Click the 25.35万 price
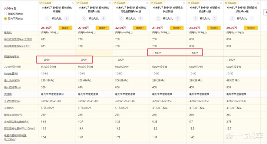267x144 pixels. 46,28
